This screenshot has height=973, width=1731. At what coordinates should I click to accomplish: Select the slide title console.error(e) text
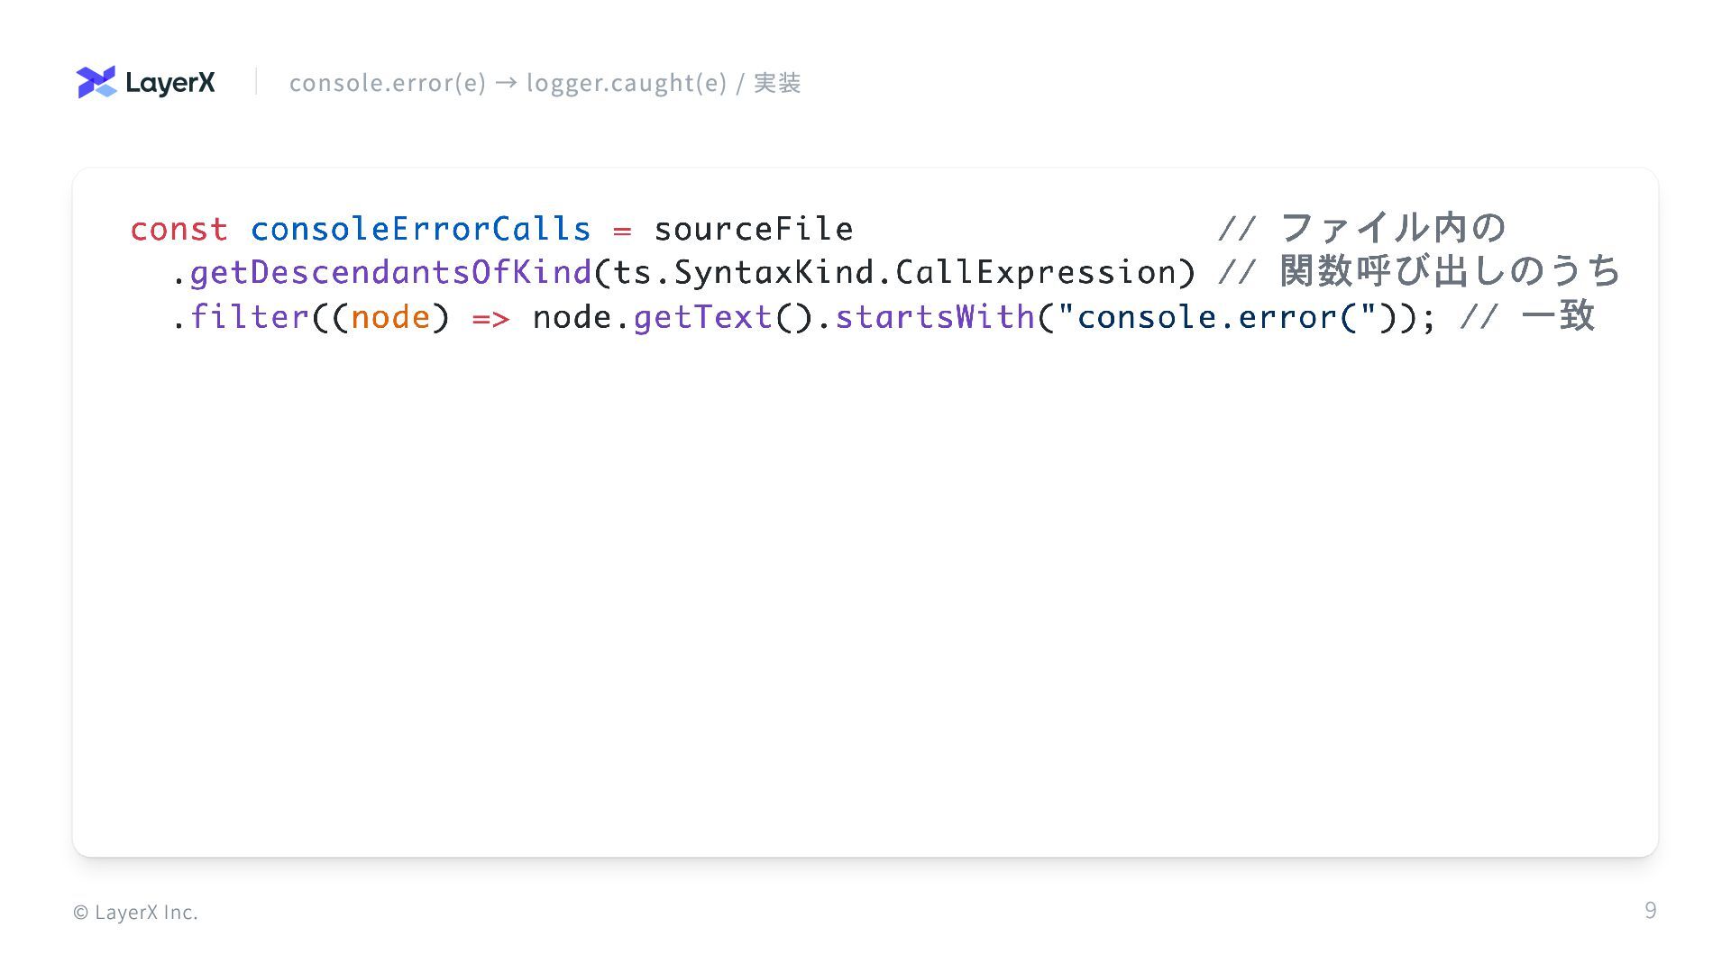point(387,83)
